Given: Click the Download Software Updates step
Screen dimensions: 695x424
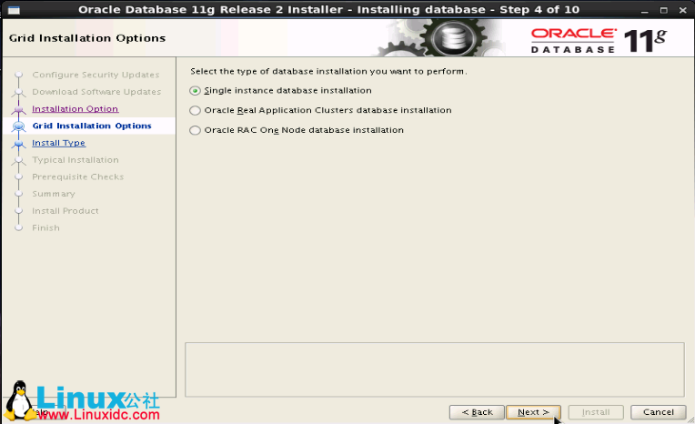Looking at the screenshot, I should click(96, 92).
